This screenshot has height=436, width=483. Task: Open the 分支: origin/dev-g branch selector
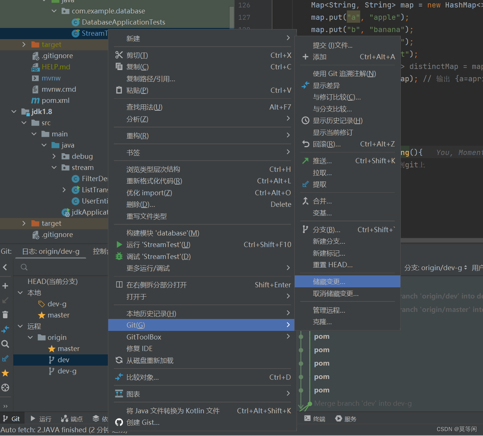(x=434, y=267)
